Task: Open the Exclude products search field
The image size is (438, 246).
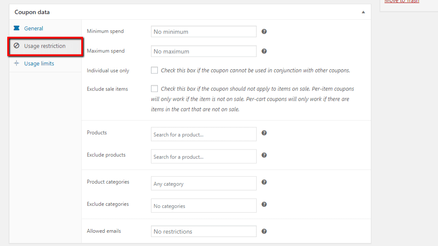Action: (x=204, y=156)
